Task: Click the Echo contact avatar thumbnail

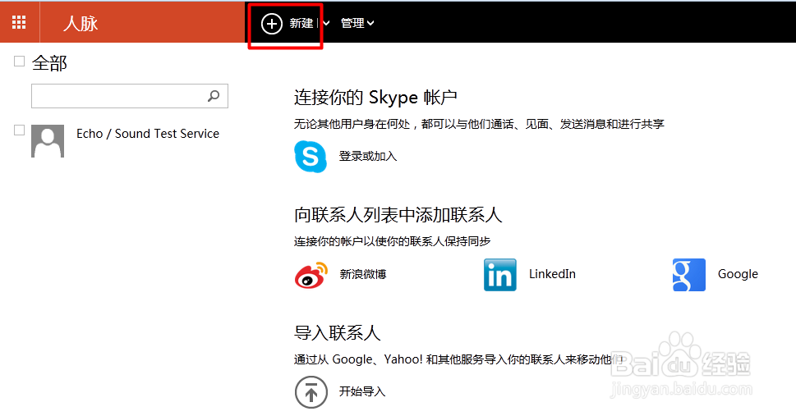Action: click(x=48, y=141)
